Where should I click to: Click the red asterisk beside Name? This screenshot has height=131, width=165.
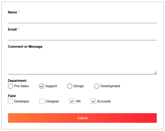pyautogui.click(x=18, y=12)
